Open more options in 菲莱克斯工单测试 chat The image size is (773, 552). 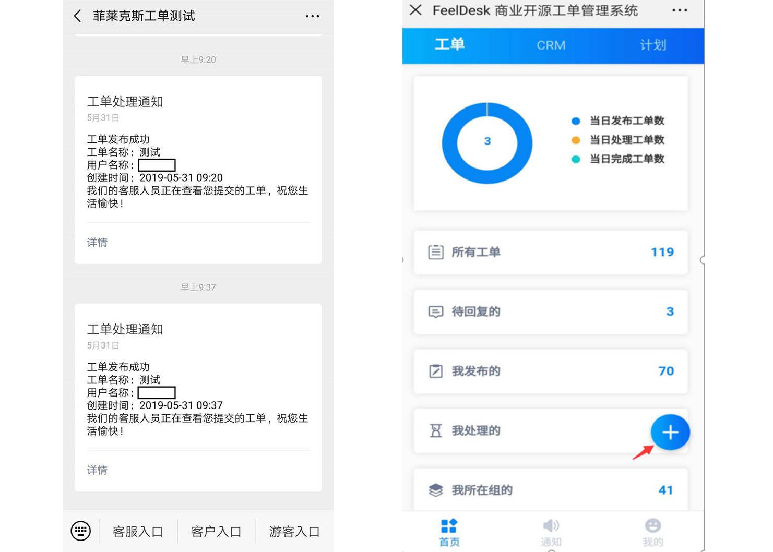pyautogui.click(x=312, y=16)
